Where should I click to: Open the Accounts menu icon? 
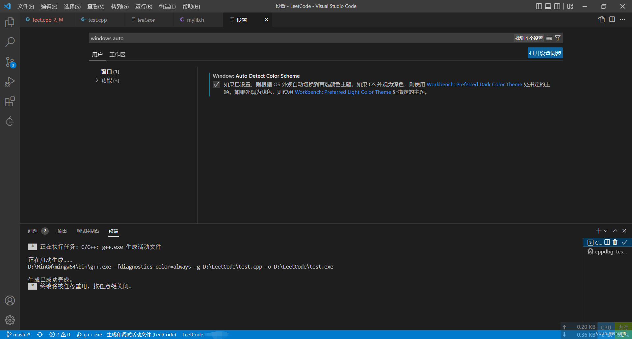point(10,300)
